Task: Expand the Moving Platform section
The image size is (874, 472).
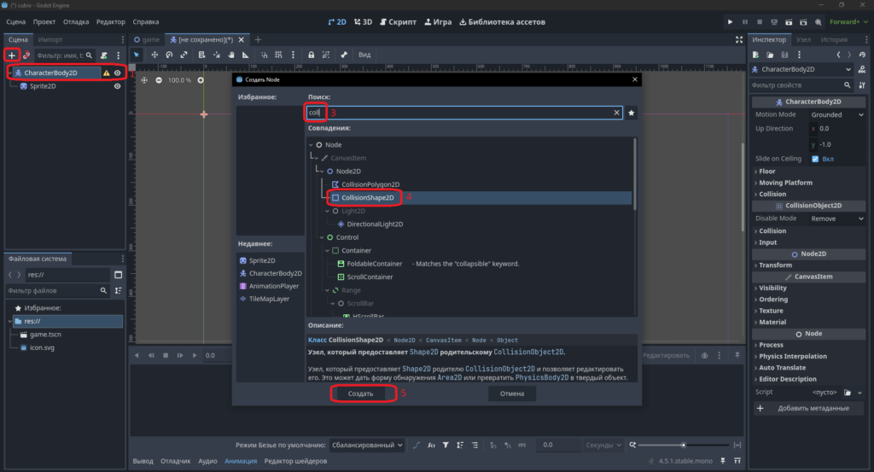Action: [785, 182]
